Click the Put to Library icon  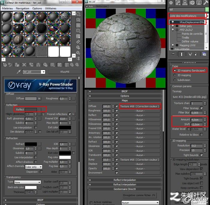(x=45, y=65)
